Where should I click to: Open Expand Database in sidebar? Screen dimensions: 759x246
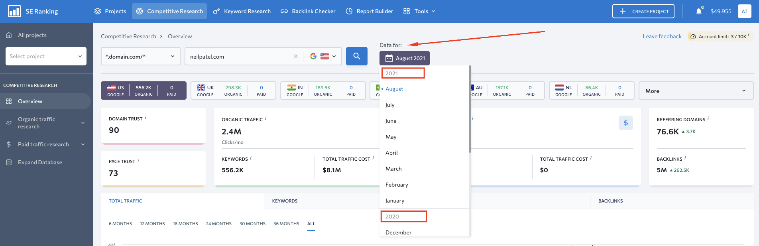[x=40, y=162]
